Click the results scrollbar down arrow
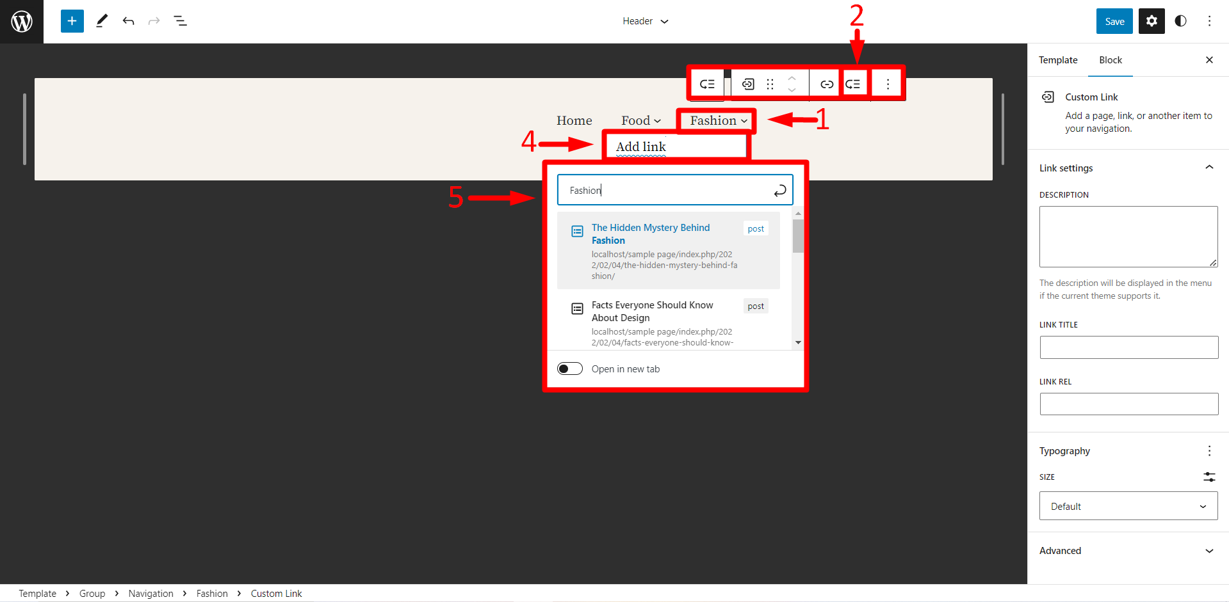This screenshot has height=602, width=1229. tap(798, 342)
